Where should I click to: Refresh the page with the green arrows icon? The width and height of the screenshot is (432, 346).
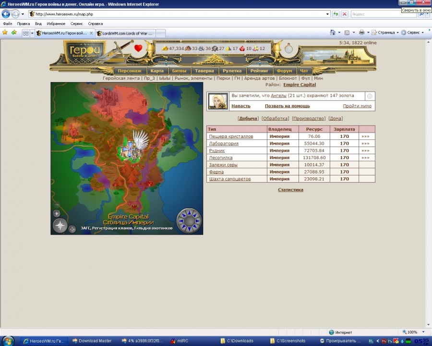(x=336, y=14)
